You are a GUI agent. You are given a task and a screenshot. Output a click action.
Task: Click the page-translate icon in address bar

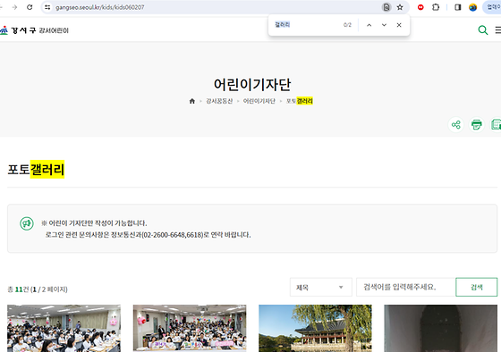[x=386, y=7]
